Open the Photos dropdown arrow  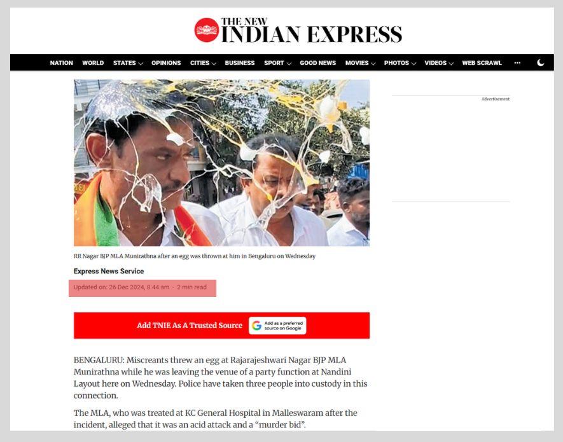tap(414, 64)
